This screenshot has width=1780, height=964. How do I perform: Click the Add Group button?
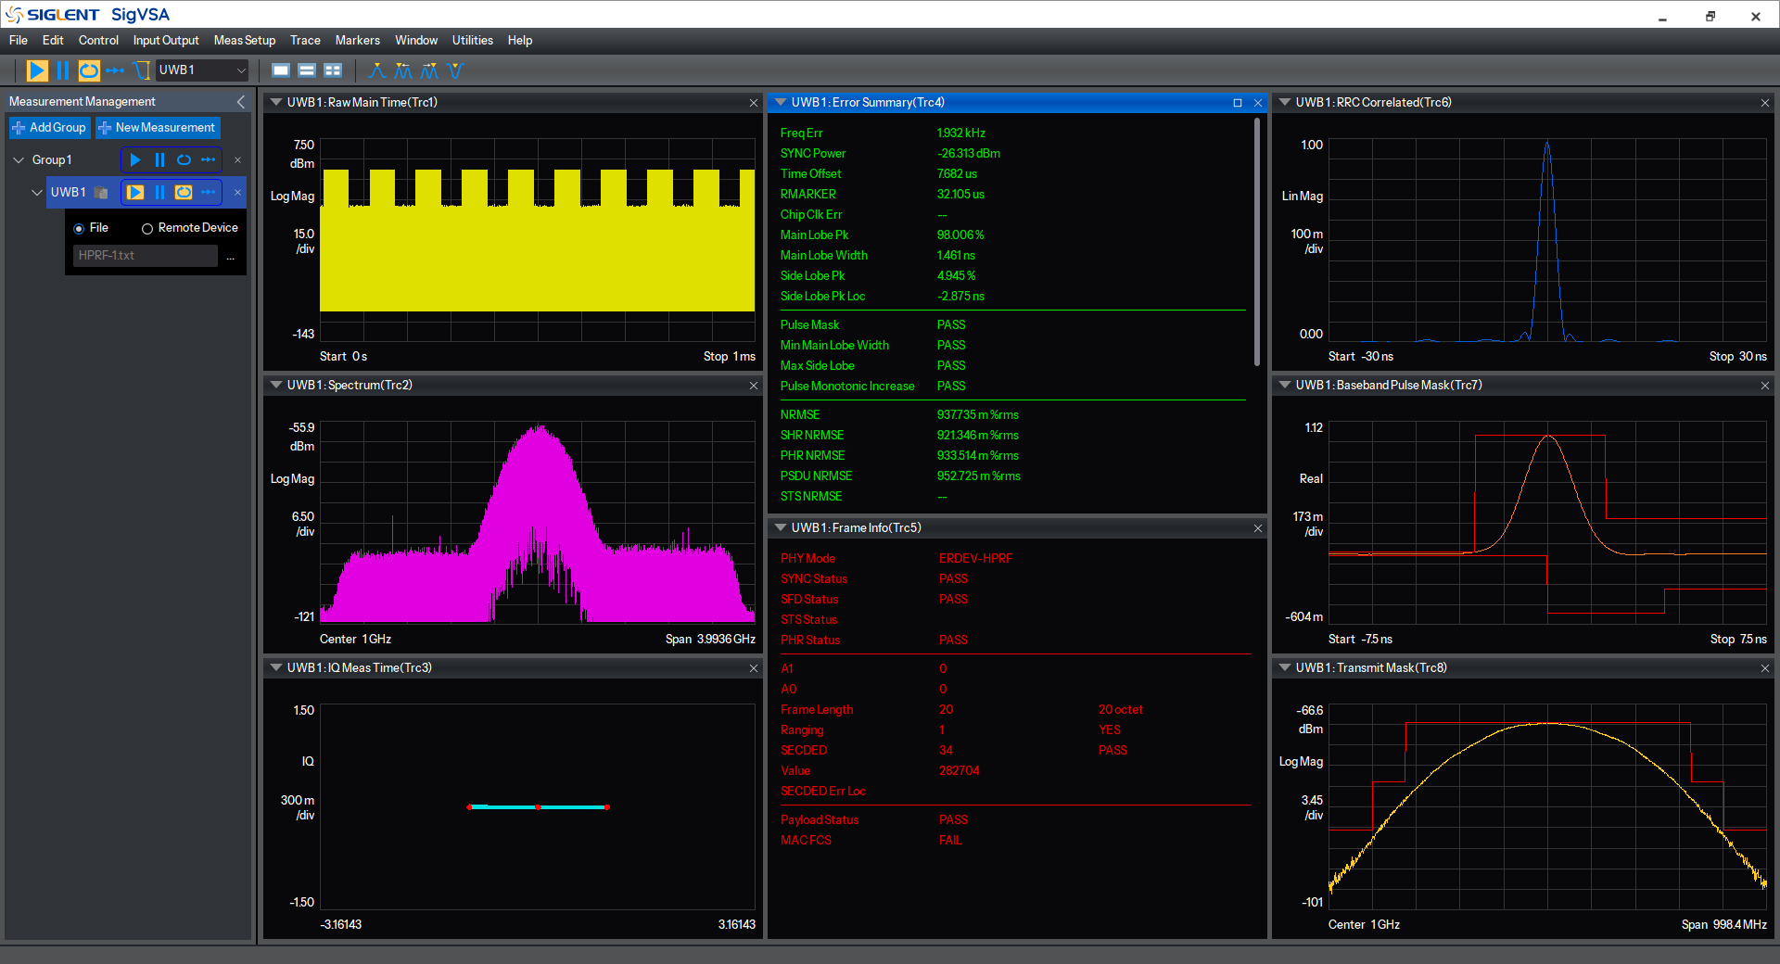pyautogui.click(x=49, y=128)
